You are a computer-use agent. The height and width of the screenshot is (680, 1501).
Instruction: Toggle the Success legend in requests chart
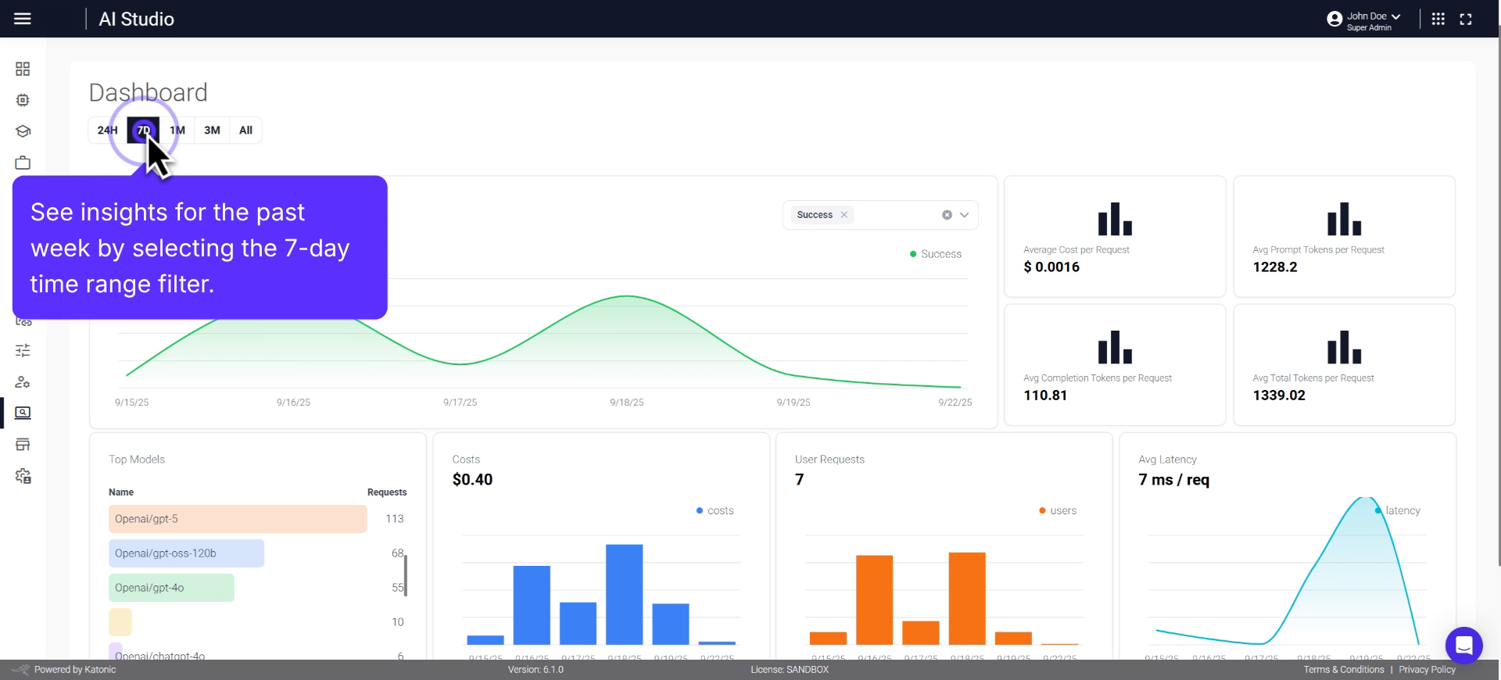tap(936, 254)
